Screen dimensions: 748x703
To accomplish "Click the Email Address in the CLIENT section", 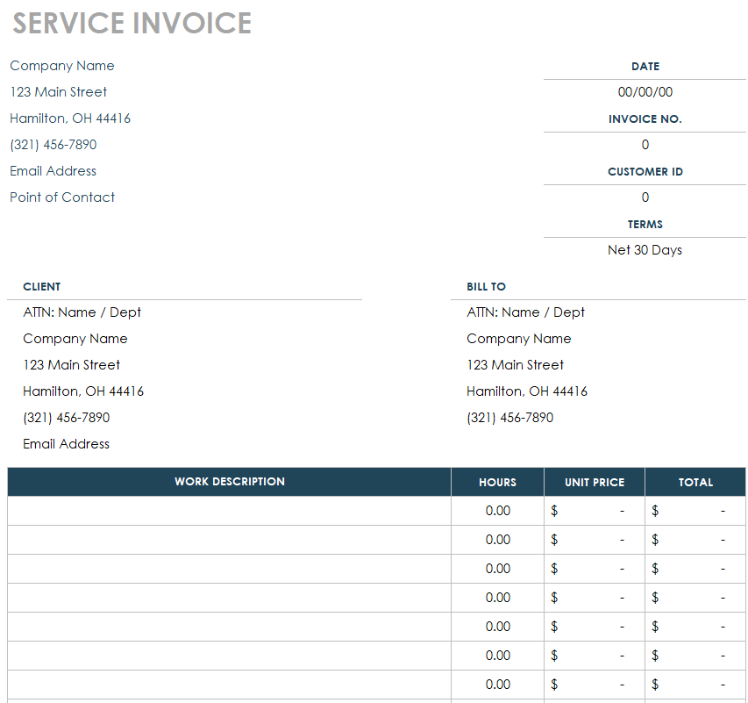I will point(67,444).
